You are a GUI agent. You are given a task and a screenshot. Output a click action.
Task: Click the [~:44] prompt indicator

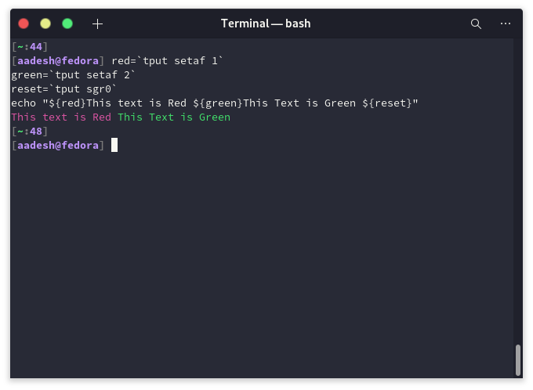point(30,46)
